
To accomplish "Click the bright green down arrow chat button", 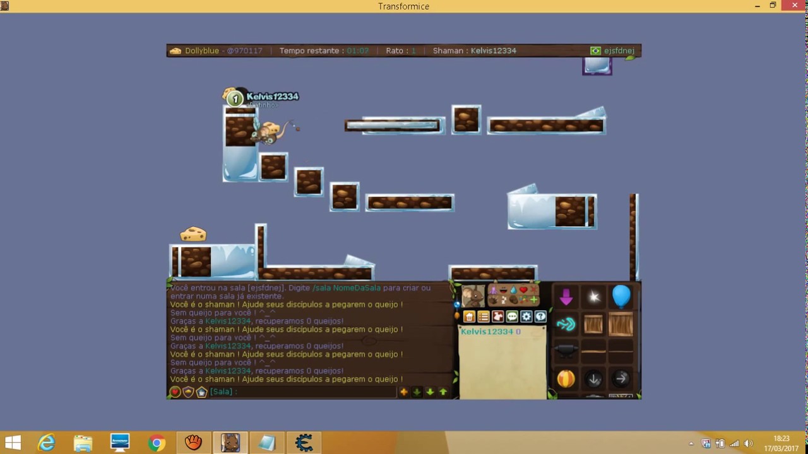I will point(430,392).
